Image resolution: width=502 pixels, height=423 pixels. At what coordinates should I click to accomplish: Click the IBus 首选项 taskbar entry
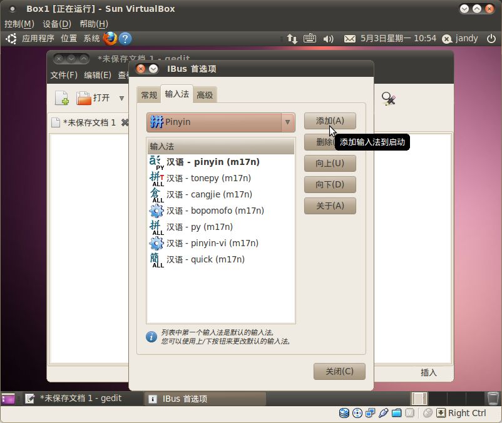tap(205, 399)
